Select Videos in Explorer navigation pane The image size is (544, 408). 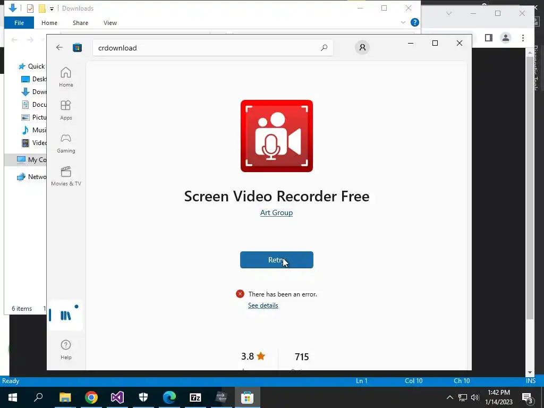pyautogui.click(x=34, y=142)
